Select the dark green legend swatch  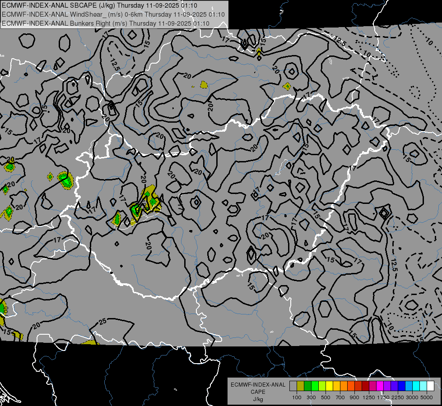point(308,386)
